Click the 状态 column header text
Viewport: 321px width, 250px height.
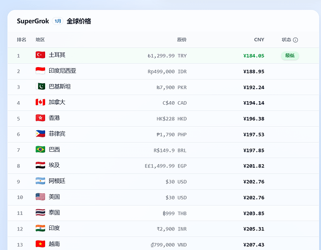286,40
